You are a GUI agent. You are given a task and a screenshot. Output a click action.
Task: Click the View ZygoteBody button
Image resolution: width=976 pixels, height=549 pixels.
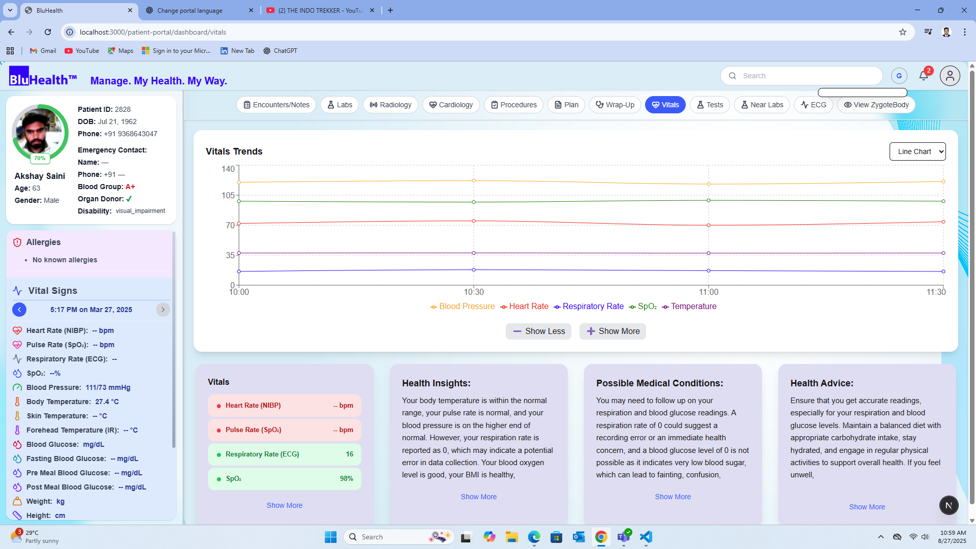click(876, 105)
